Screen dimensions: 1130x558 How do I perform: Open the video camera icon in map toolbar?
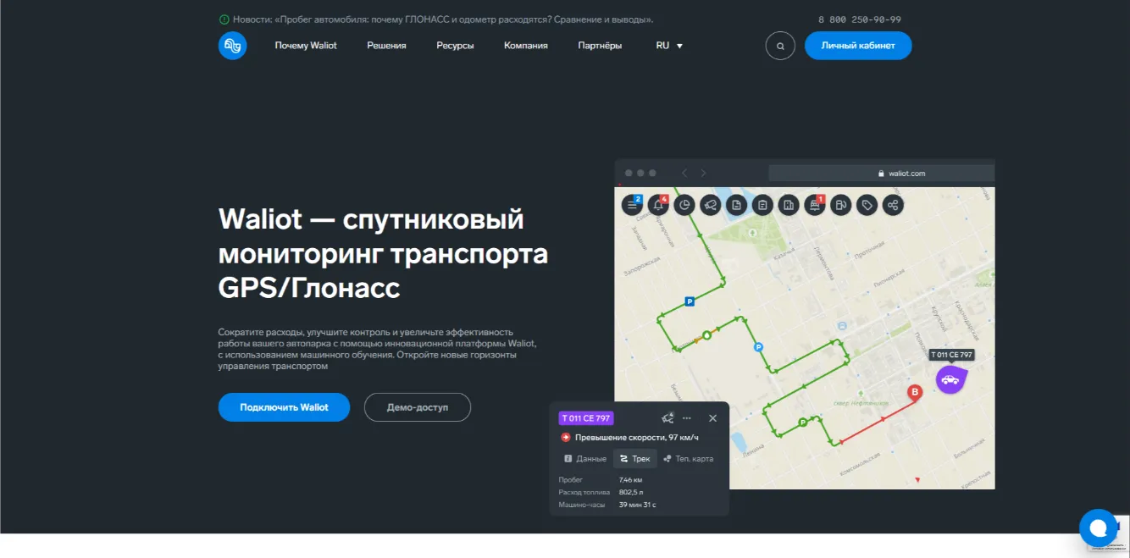[x=711, y=205]
